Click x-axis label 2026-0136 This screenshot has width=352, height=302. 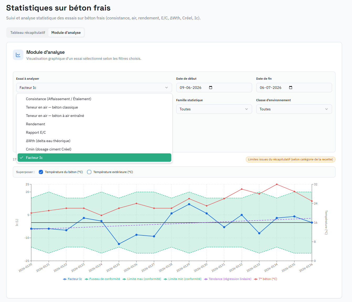pos(306,267)
